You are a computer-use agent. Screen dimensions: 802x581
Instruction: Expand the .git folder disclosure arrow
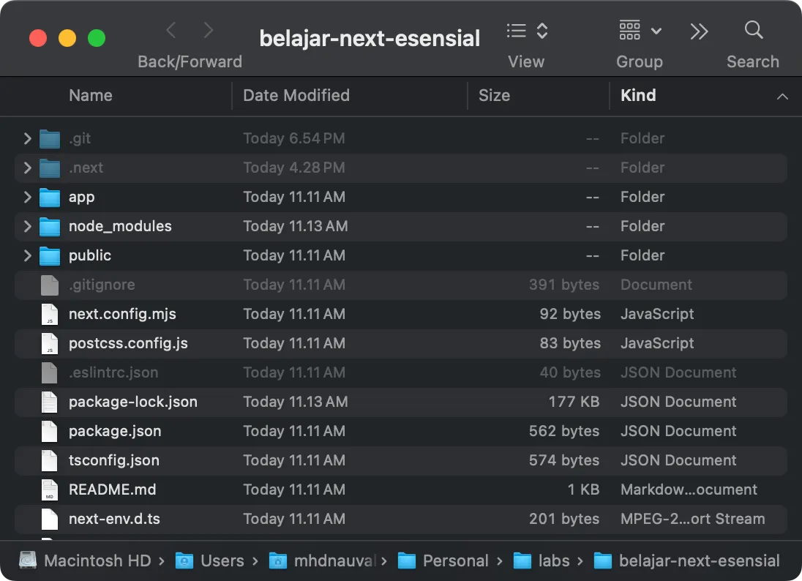pyautogui.click(x=27, y=138)
